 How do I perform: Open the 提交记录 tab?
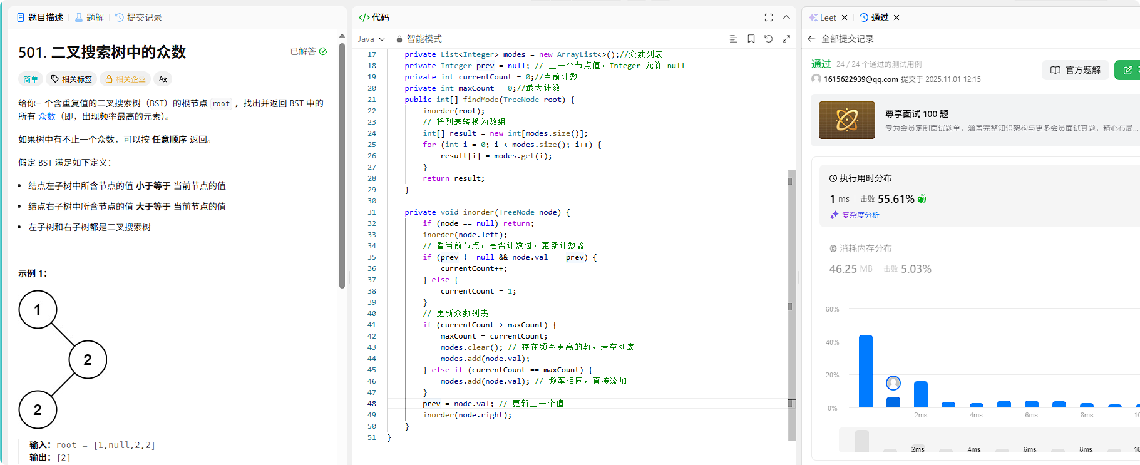(138, 18)
